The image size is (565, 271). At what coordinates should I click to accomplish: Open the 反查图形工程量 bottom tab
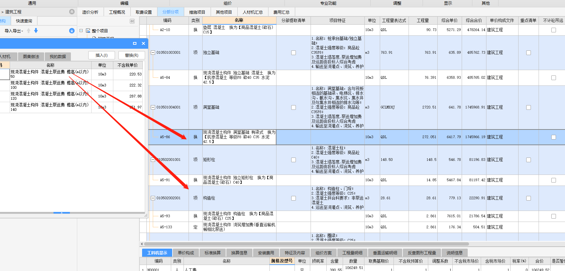click(422, 253)
